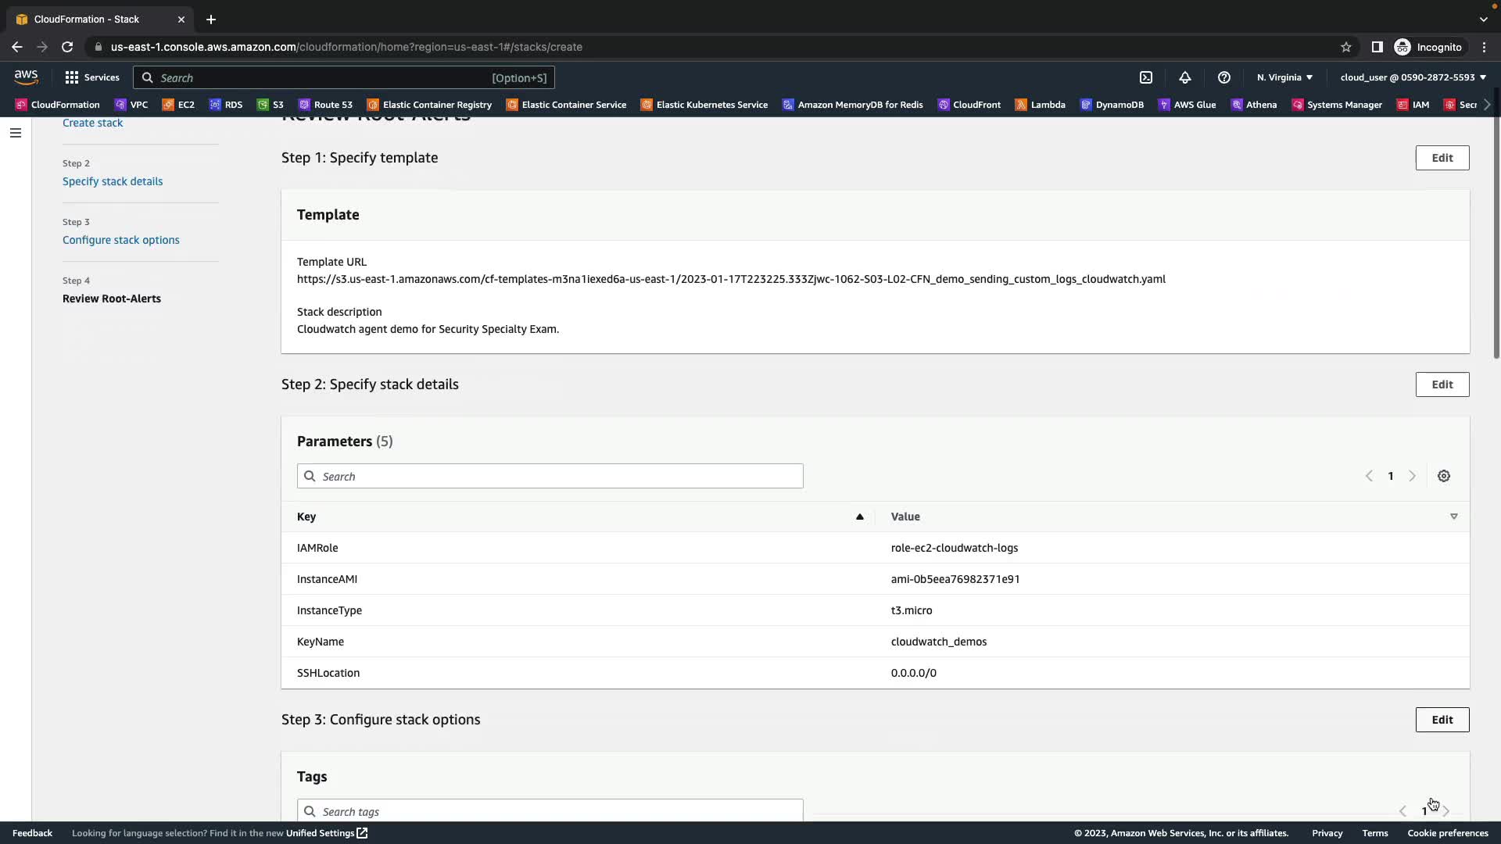
Task: Expand the N. Virginia region dropdown
Action: tap(1284, 77)
